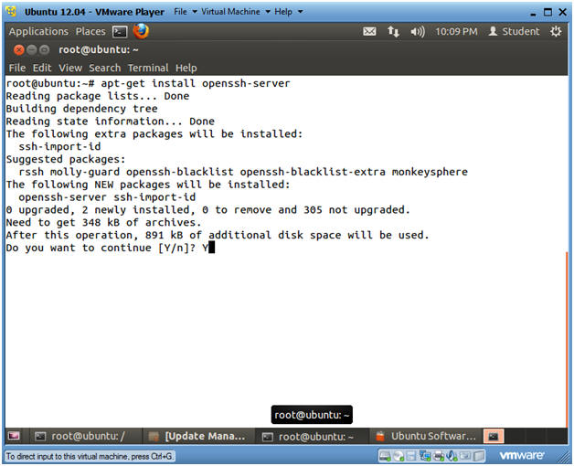Image resolution: width=574 pixels, height=466 pixels.
Task: Open the terminal Search menu
Action: point(105,68)
